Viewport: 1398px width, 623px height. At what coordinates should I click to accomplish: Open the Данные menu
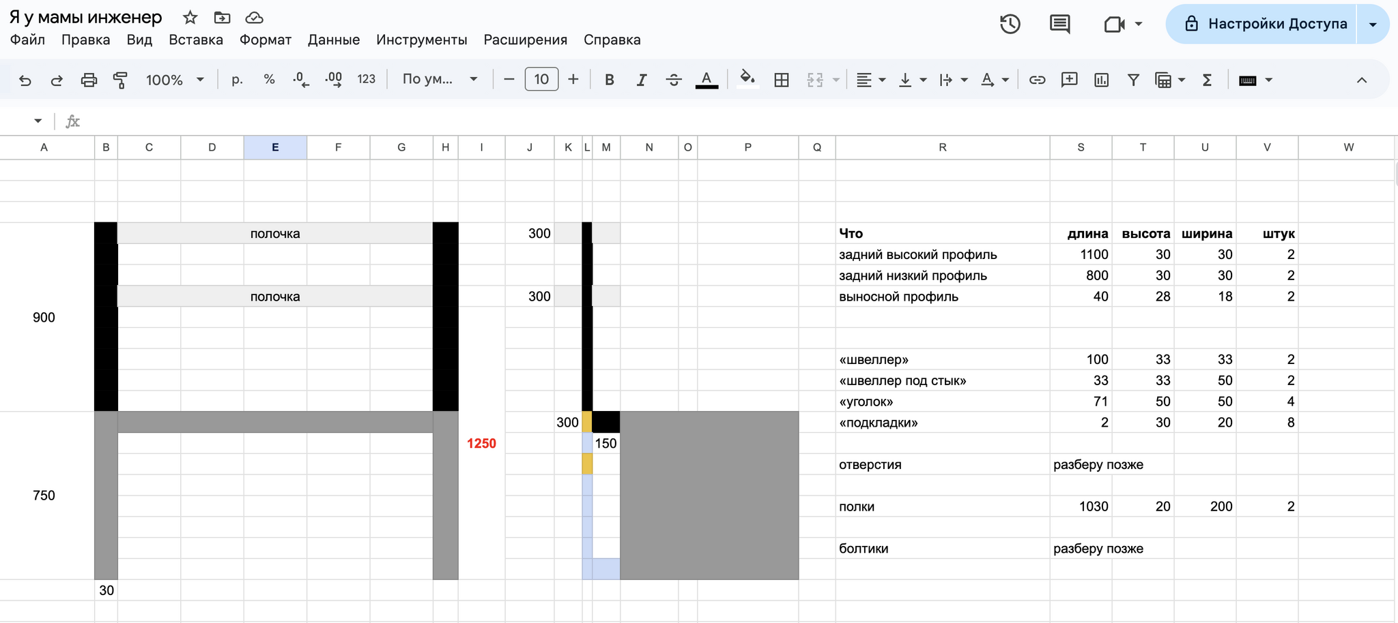[x=333, y=40]
